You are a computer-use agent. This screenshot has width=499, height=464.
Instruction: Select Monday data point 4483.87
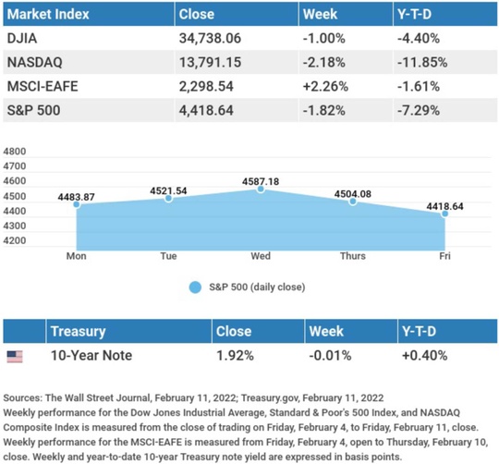click(77, 204)
